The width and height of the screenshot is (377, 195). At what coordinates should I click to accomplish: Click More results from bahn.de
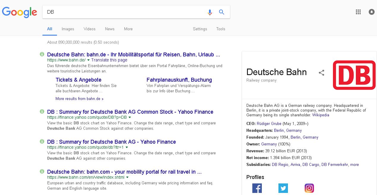coord(80,99)
